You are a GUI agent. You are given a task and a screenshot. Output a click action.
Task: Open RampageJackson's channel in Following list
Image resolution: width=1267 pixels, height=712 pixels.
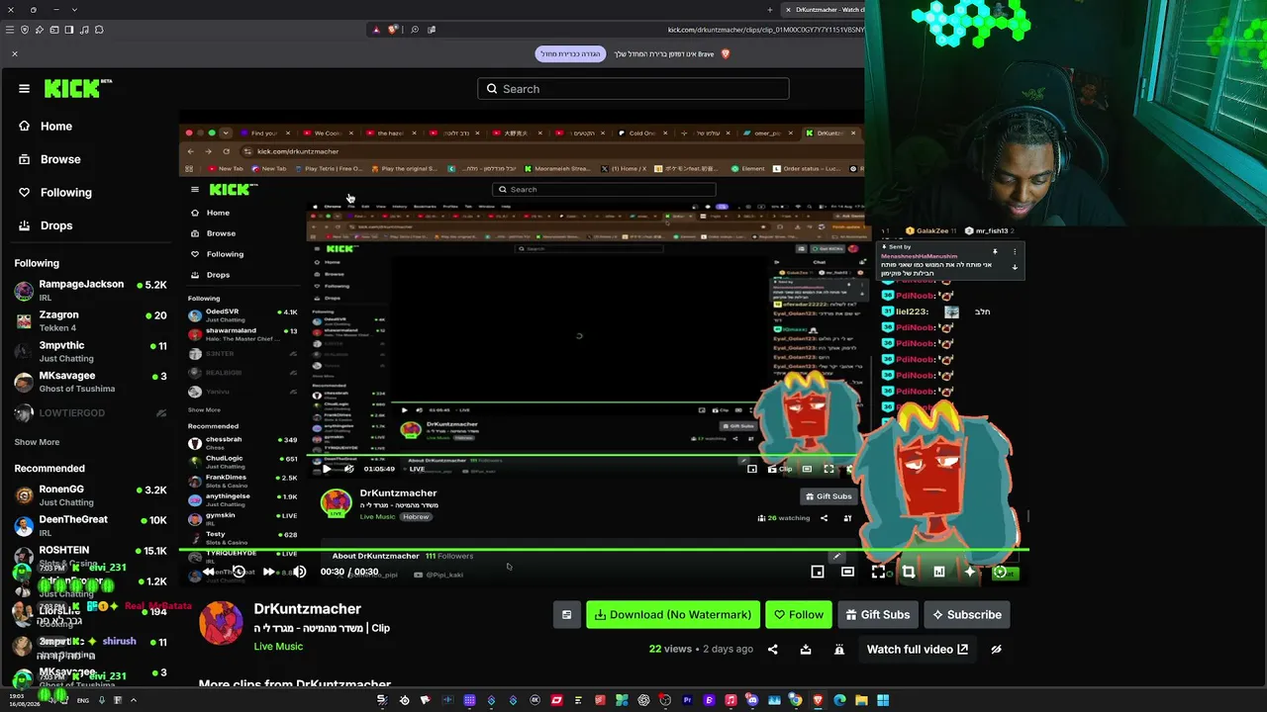pos(89,290)
